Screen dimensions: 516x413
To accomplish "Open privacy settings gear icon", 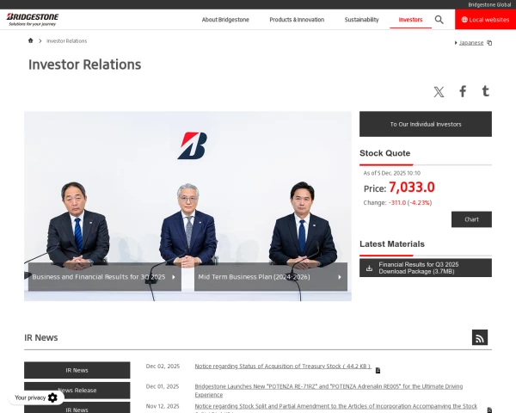I will coord(52,398).
